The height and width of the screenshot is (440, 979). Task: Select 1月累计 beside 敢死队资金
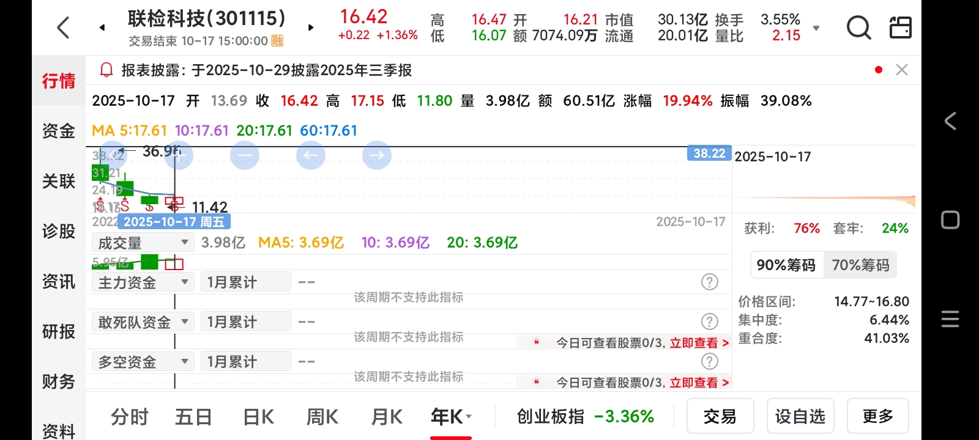pyautogui.click(x=245, y=322)
